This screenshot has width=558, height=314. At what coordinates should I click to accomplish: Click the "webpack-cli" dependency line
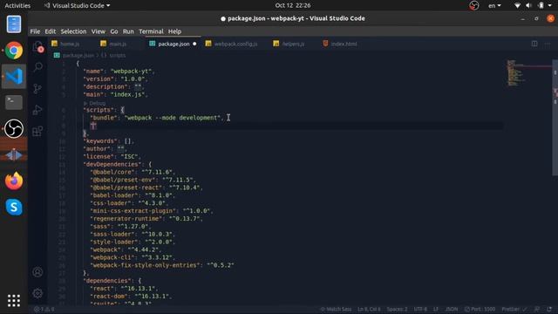[x=133, y=257]
